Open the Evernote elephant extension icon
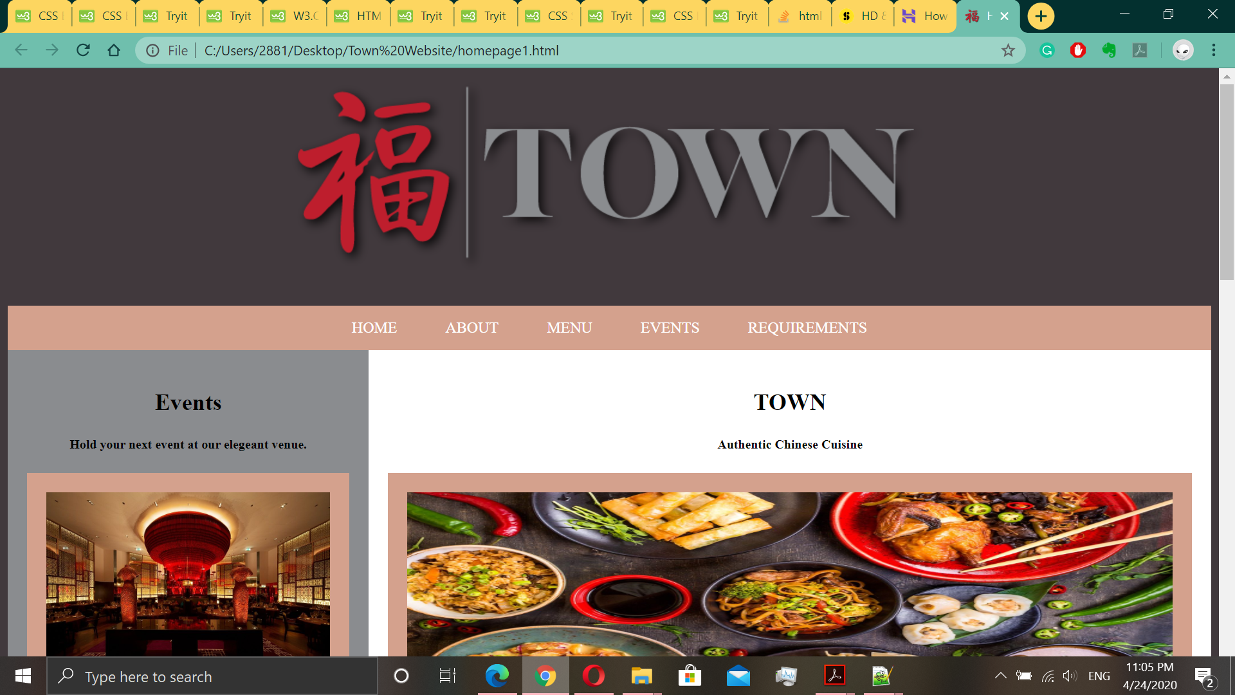This screenshot has height=695, width=1235. (x=1109, y=50)
